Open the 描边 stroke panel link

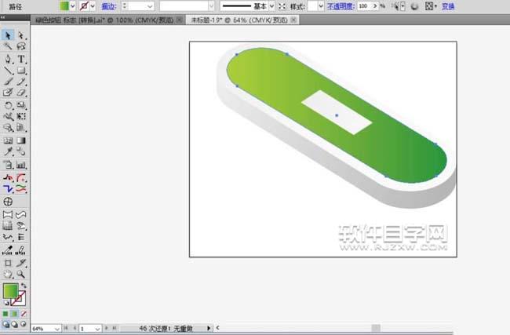coord(108,6)
